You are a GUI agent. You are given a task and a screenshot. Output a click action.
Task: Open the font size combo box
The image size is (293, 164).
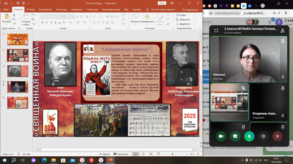click(70, 17)
